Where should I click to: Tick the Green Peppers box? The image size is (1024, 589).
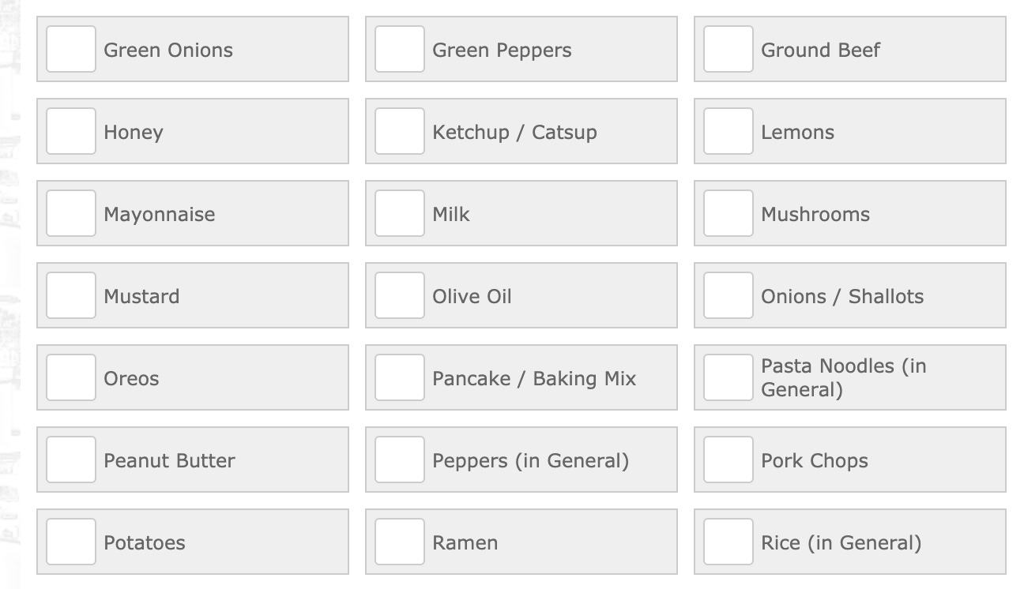click(x=400, y=49)
